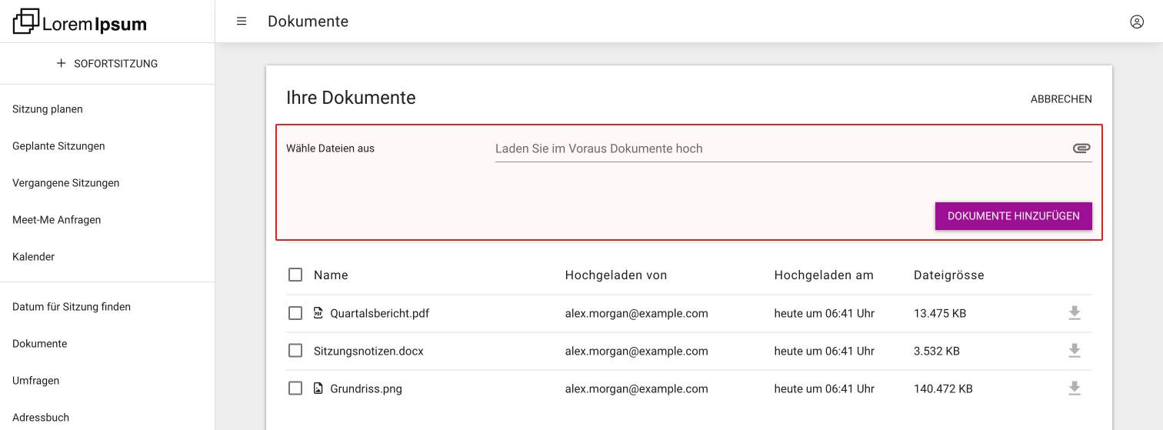Click the image file icon of Grundriss
This screenshot has width=1163, height=430.
point(318,388)
